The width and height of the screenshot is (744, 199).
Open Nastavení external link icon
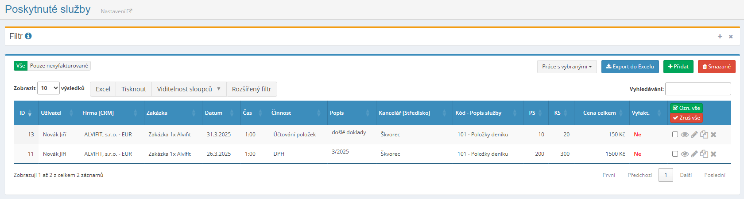pos(129,11)
